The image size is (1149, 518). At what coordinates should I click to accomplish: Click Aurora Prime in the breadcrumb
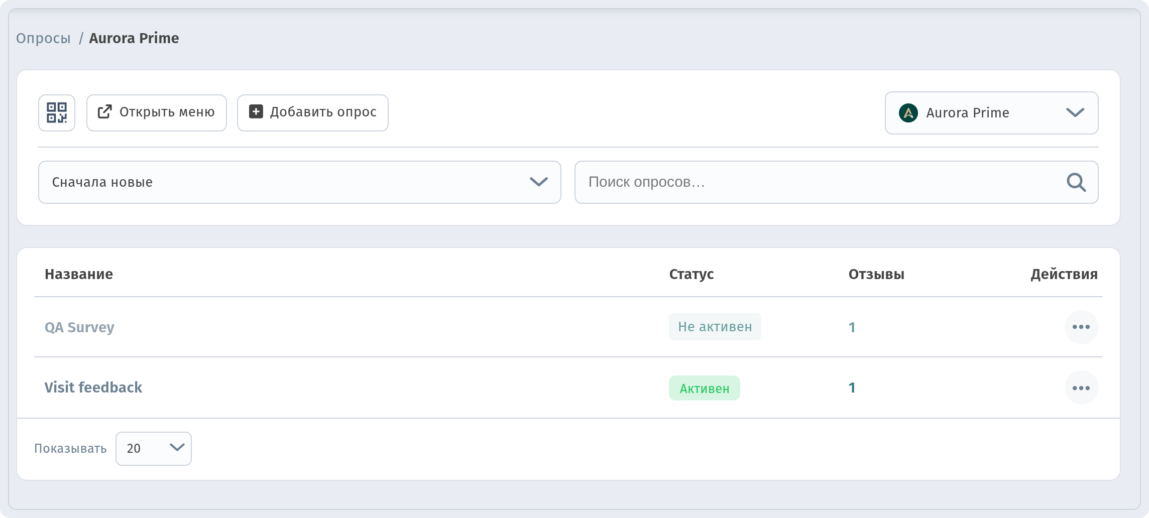134,38
